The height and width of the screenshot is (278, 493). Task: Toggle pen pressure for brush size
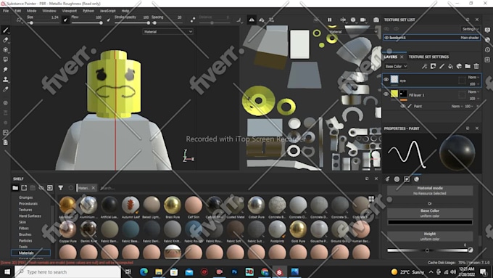pos(65,20)
